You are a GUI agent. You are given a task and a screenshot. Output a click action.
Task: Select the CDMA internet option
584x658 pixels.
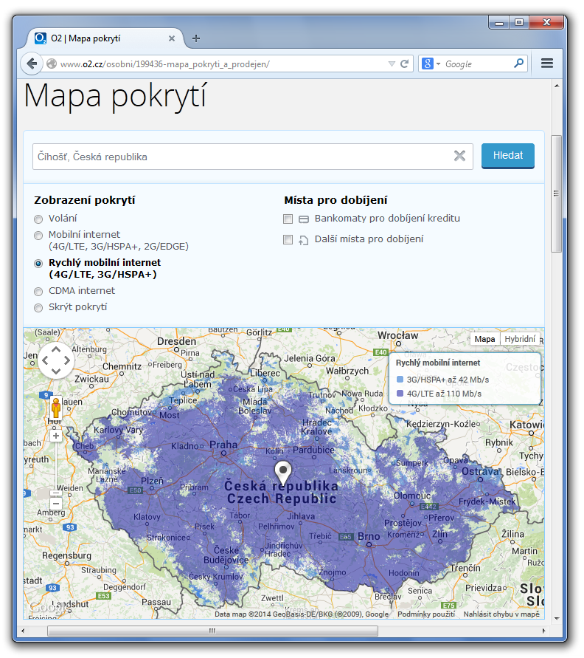point(38,292)
